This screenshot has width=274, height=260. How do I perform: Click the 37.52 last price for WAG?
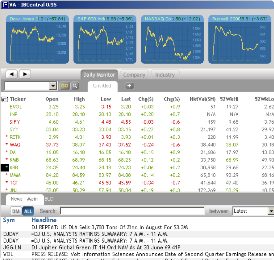(x=124, y=145)
